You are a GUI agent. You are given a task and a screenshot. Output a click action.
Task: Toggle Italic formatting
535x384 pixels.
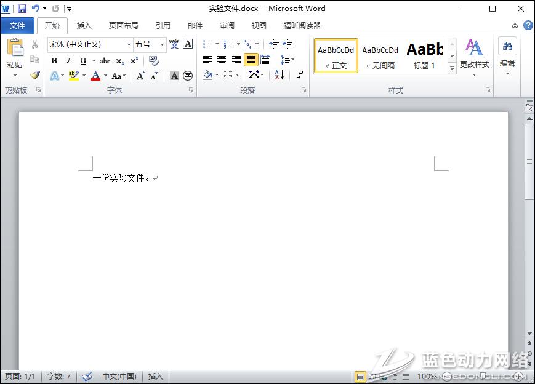coord(68,61)
